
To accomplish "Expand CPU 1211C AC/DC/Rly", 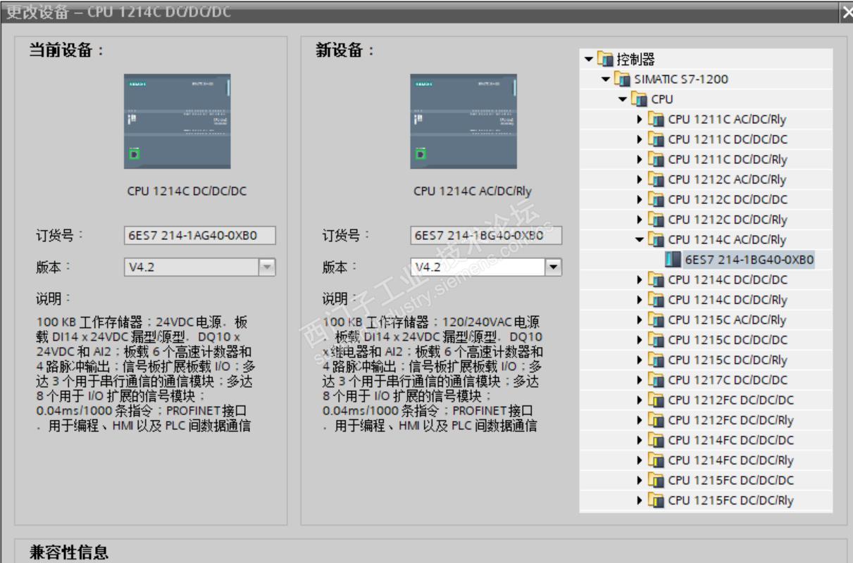I will tap(640, 120).
